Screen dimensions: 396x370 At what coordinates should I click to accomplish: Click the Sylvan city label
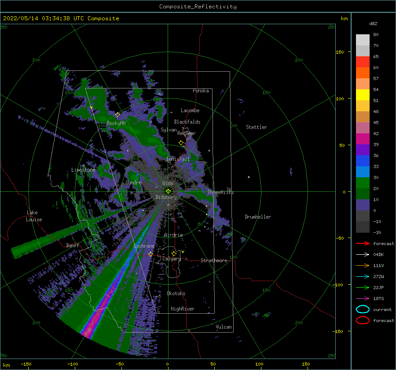169,130
